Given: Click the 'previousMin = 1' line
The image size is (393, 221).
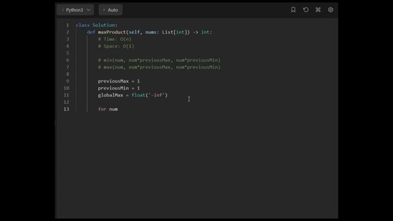Looking at the screenshot, I should coord(119,88).
